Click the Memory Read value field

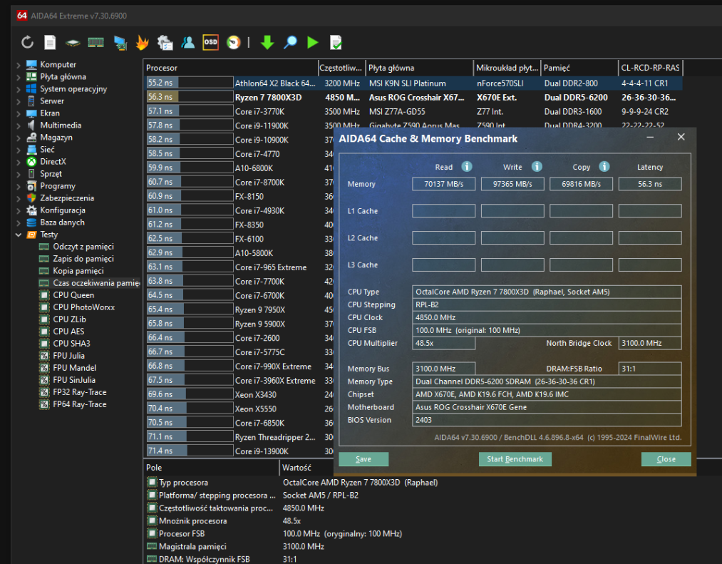coord(443,184)
